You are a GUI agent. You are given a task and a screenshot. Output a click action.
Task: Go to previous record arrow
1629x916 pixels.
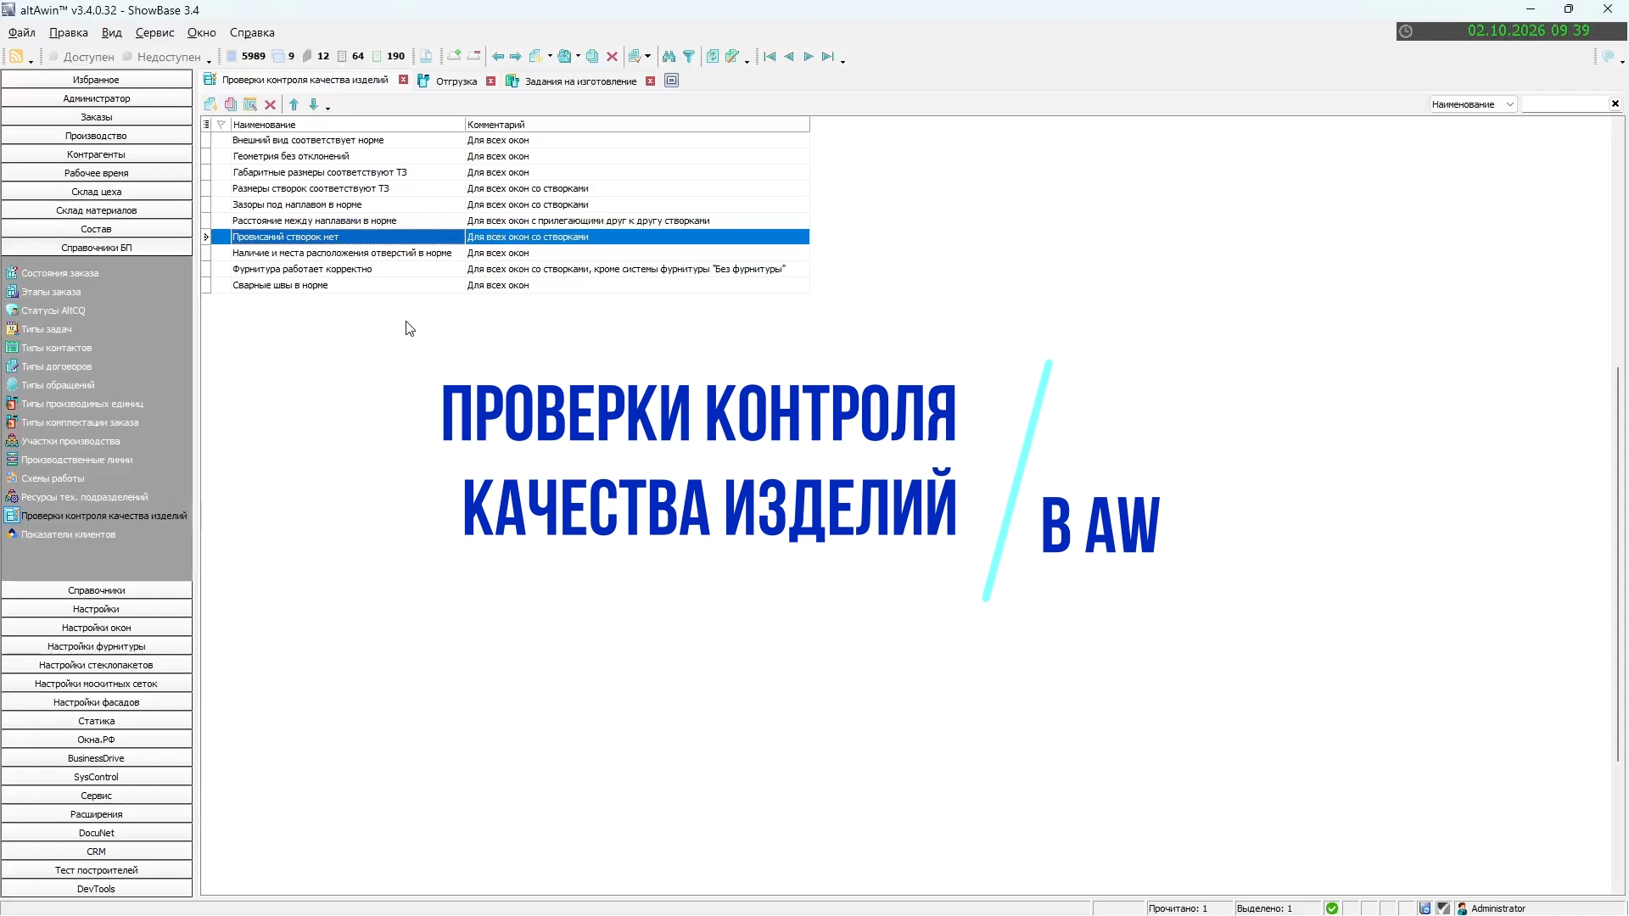789,57
